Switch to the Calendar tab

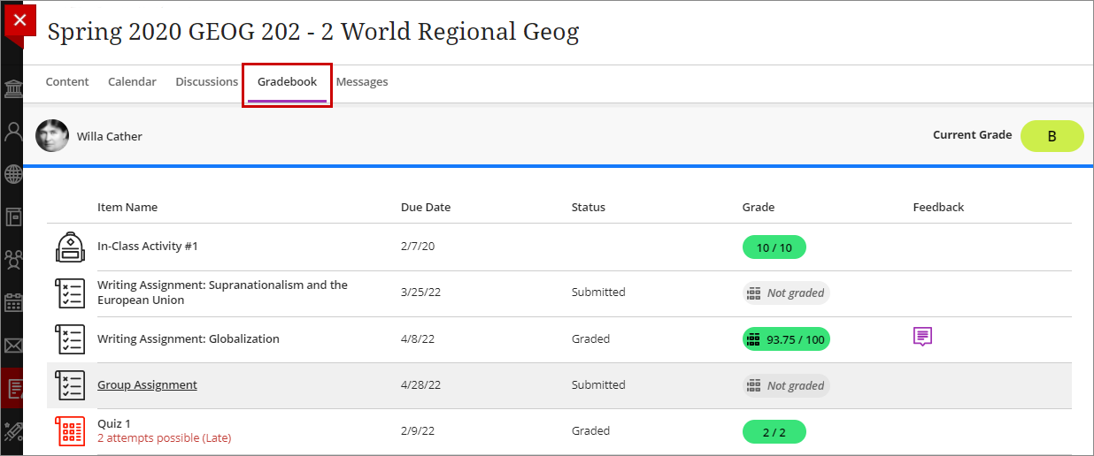pos(132,81)
